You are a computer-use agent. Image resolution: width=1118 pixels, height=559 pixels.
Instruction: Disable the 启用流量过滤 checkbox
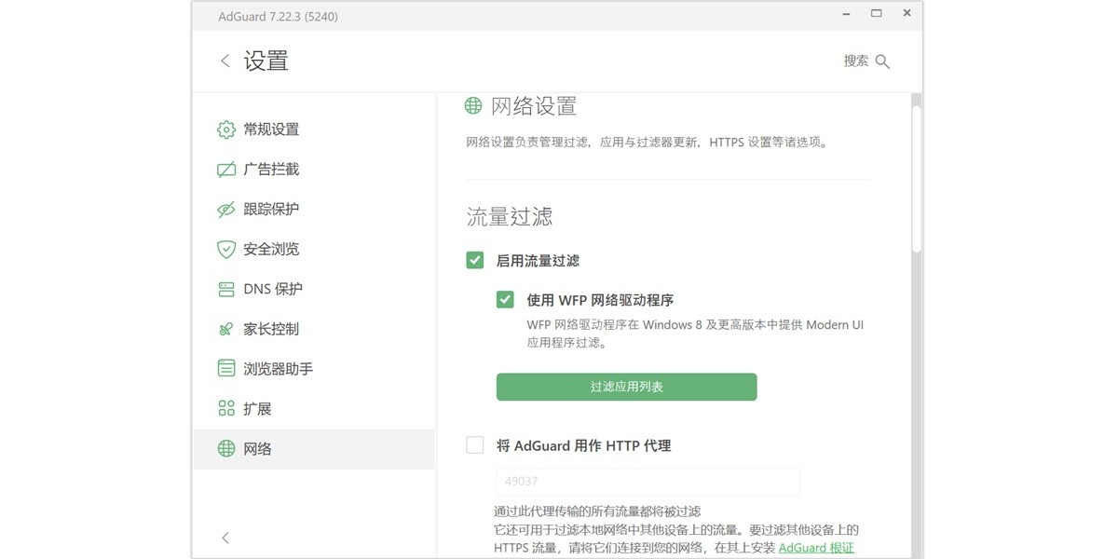pos(474,261)
